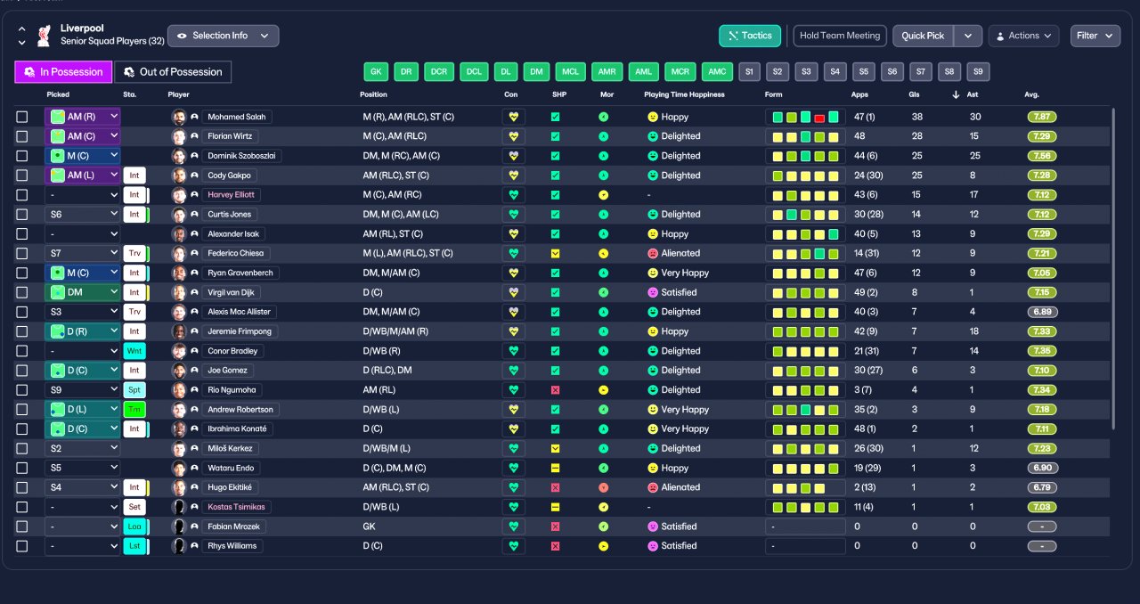
Task: Tick the checkbox for Virgil van Dijk
Action: (x=22, y=292)
